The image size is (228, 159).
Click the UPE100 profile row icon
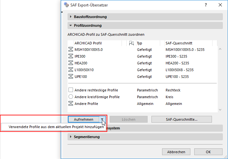point(71,77)
